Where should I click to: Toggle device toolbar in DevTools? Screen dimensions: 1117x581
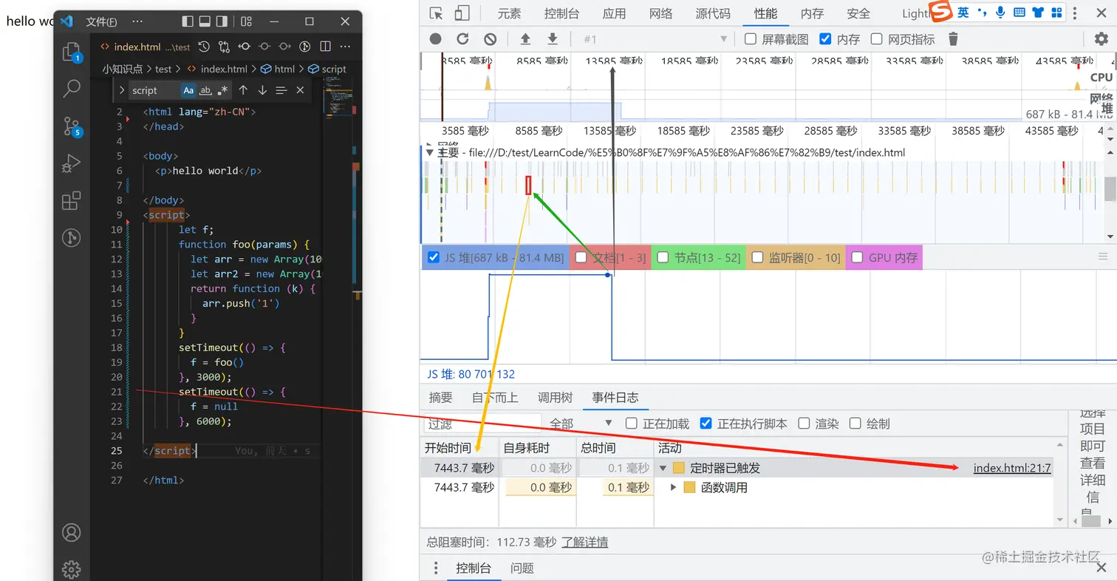click(x=462, y=13)
